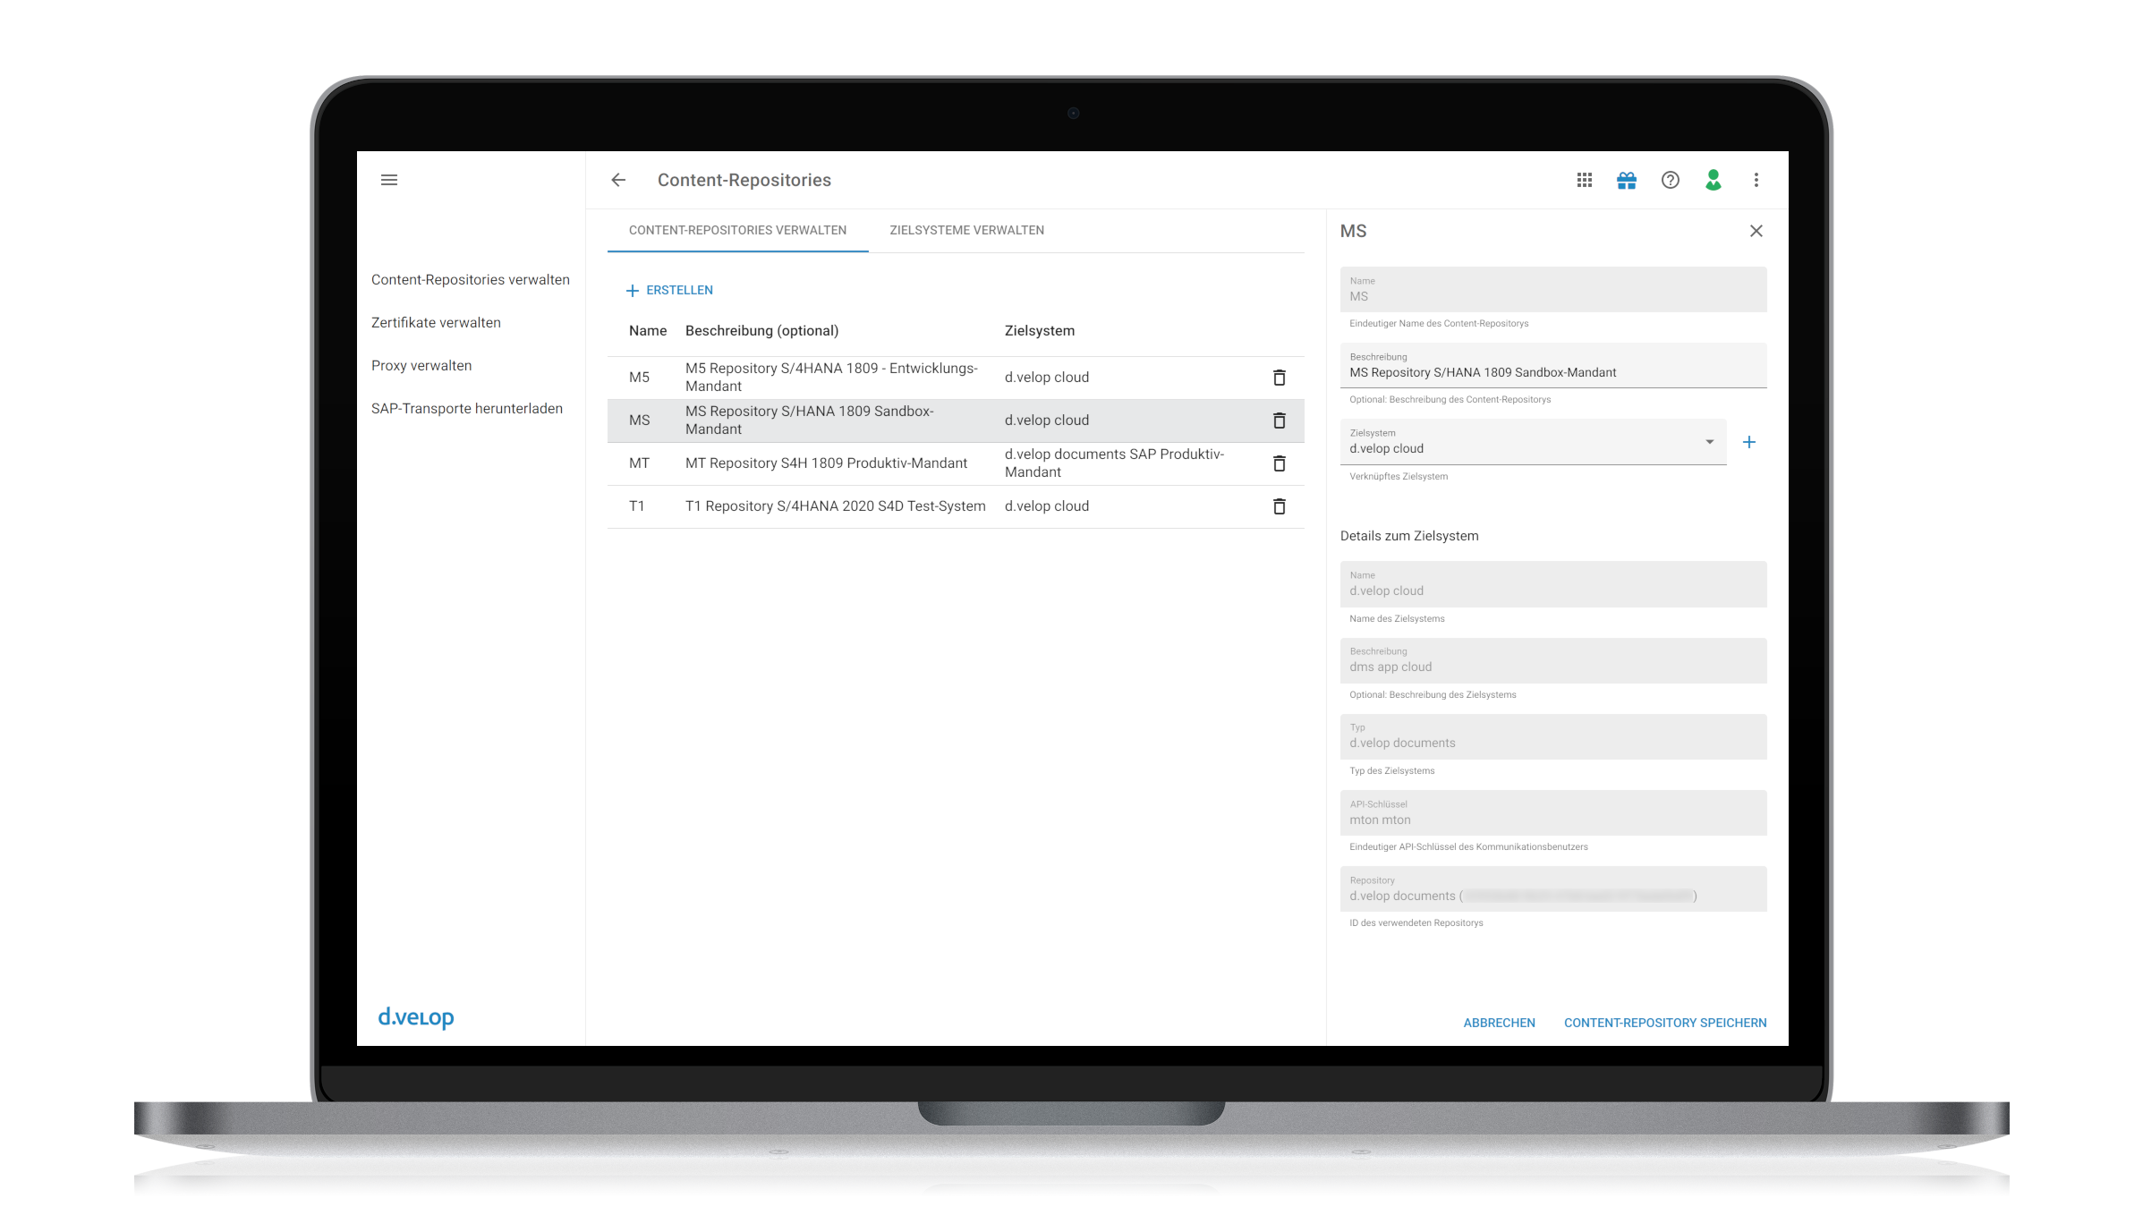The height and width of the screenshot is (1232, 2143).
Task: Click the Erstellen button
Action: [669, 291]
